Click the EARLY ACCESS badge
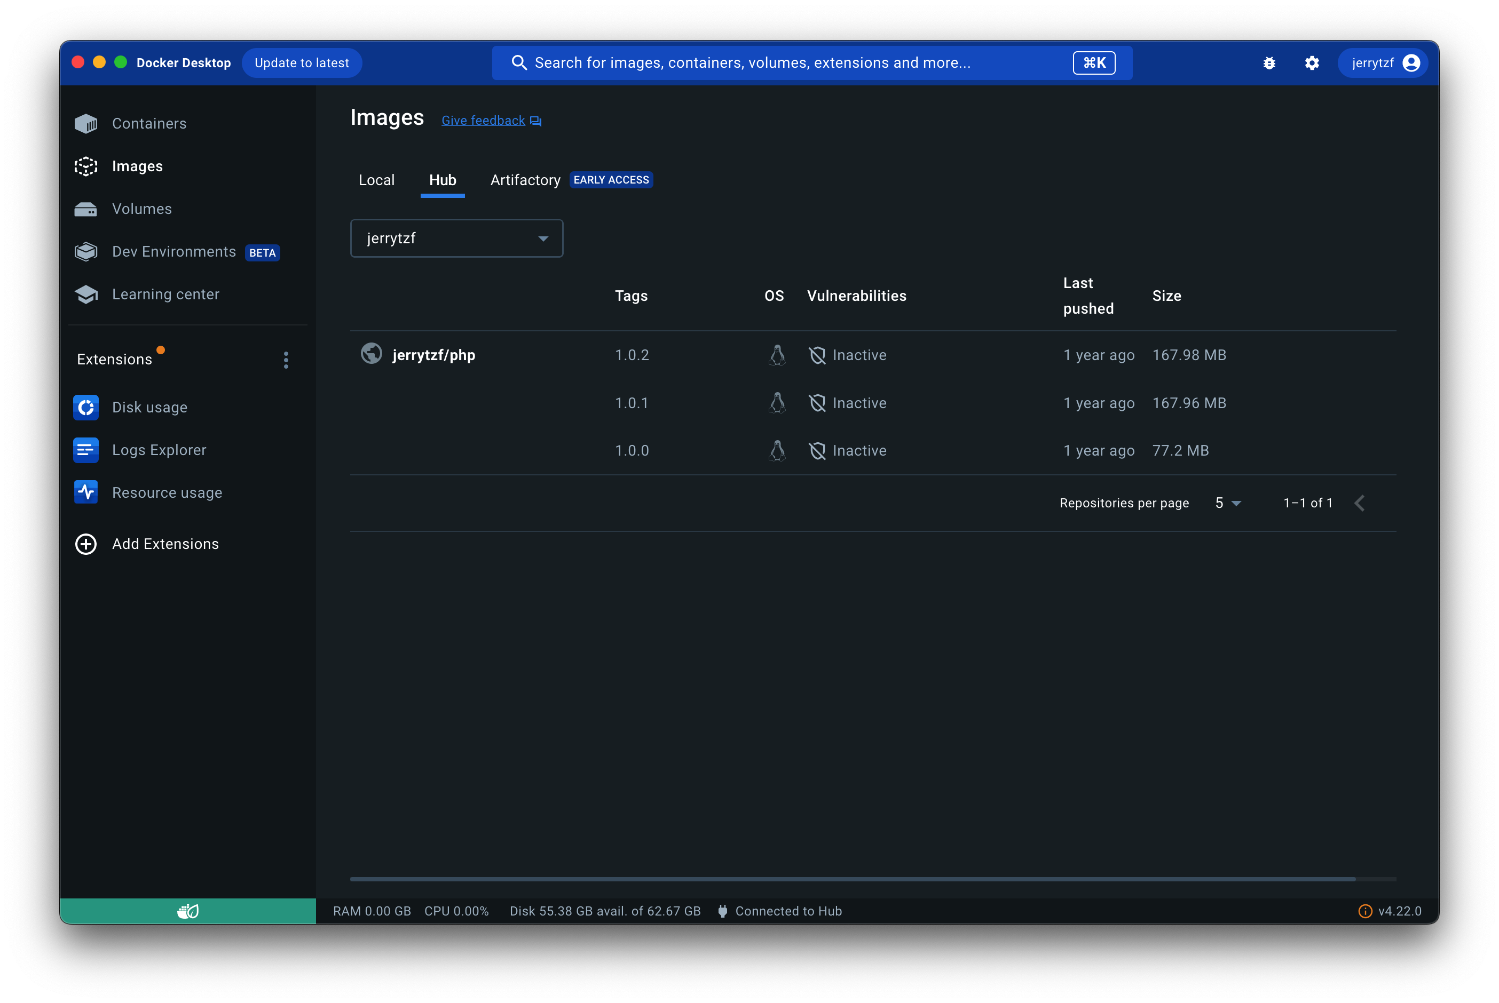The width and height of the screenshot is (1499, 1003). coord(611,180)
